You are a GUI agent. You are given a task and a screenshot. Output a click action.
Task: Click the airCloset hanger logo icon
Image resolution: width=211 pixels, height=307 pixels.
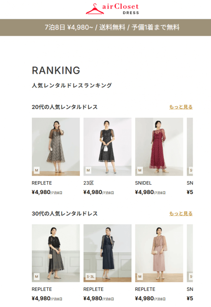(95, 9)
